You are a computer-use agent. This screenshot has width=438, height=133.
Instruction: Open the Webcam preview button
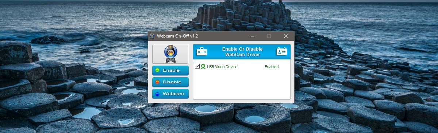170,94
